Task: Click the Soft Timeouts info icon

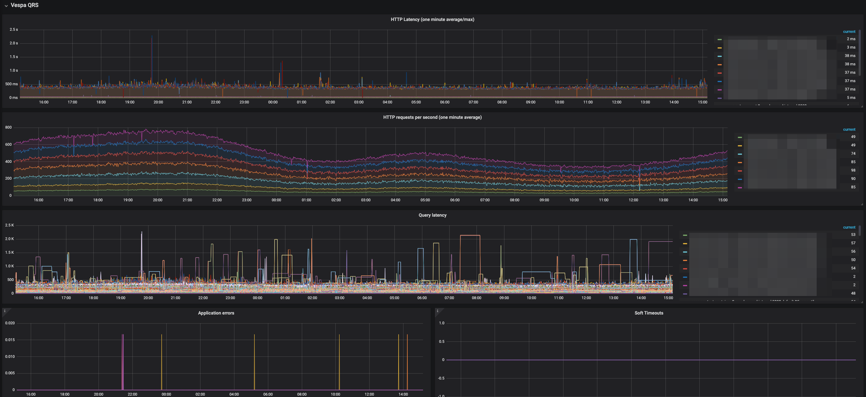Action: tap(437, 311)
